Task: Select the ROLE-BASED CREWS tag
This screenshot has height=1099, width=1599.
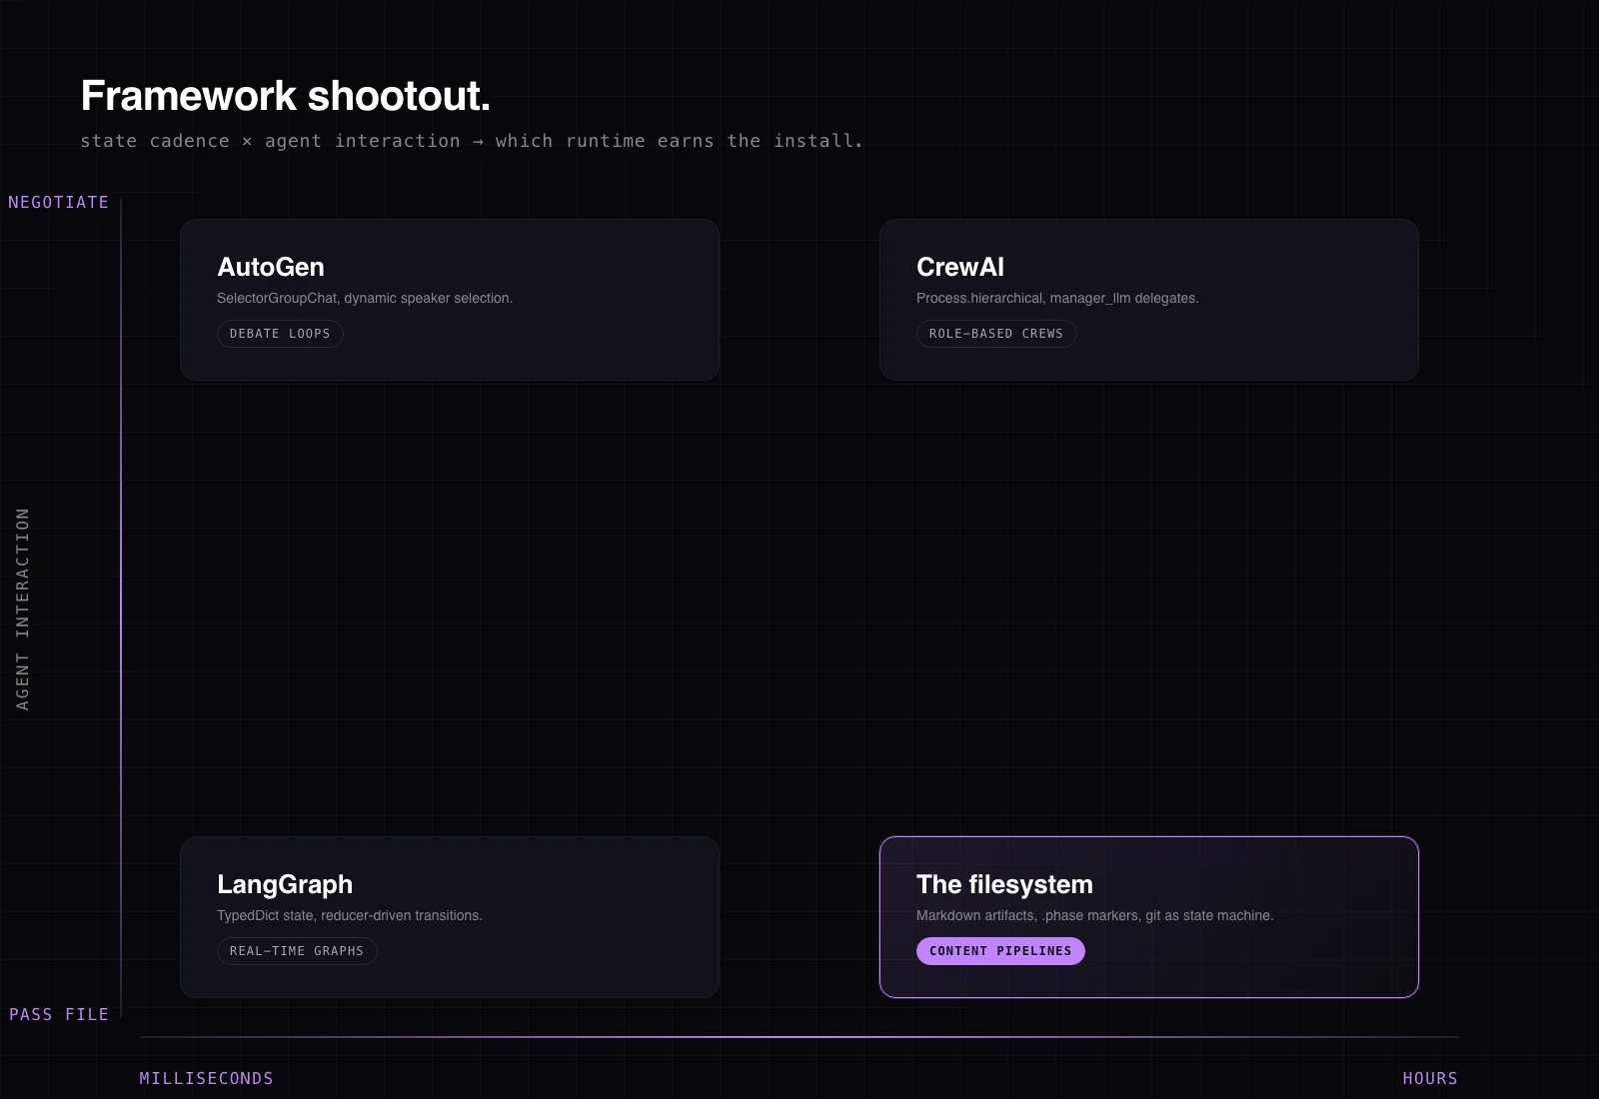Action: pos(995,334)
